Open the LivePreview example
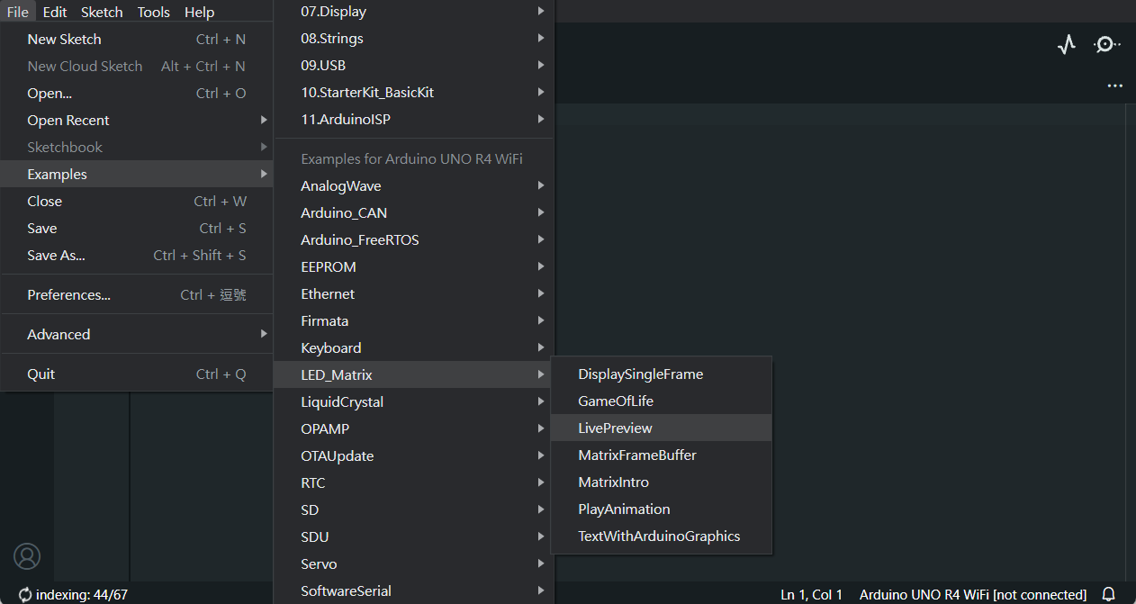 point(662,428)
